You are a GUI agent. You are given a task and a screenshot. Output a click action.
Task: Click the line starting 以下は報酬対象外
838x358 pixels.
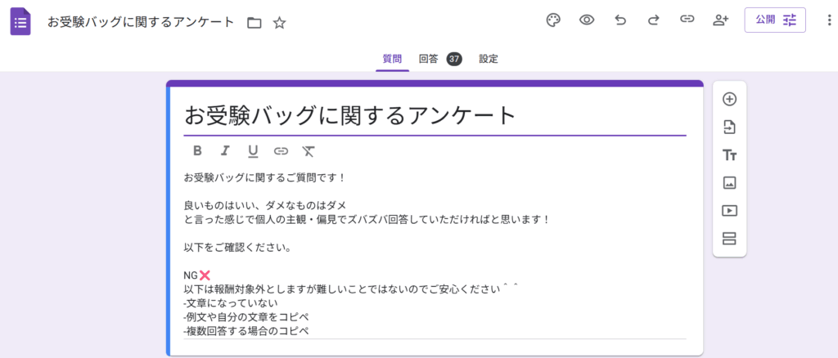(351, 289)
